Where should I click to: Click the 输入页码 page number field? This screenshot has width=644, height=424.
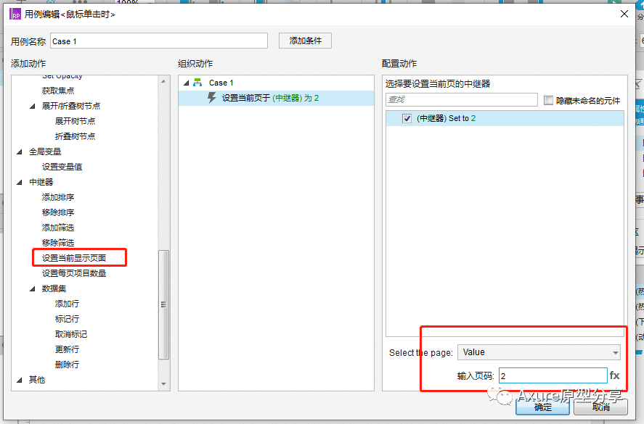pos(553,375)
